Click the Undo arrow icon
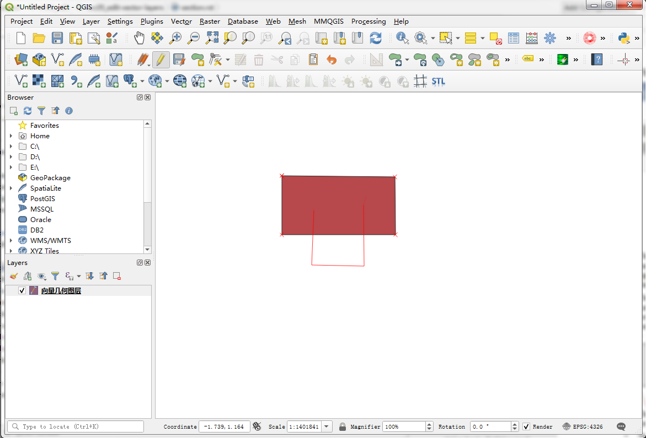 tap(331, 60)
